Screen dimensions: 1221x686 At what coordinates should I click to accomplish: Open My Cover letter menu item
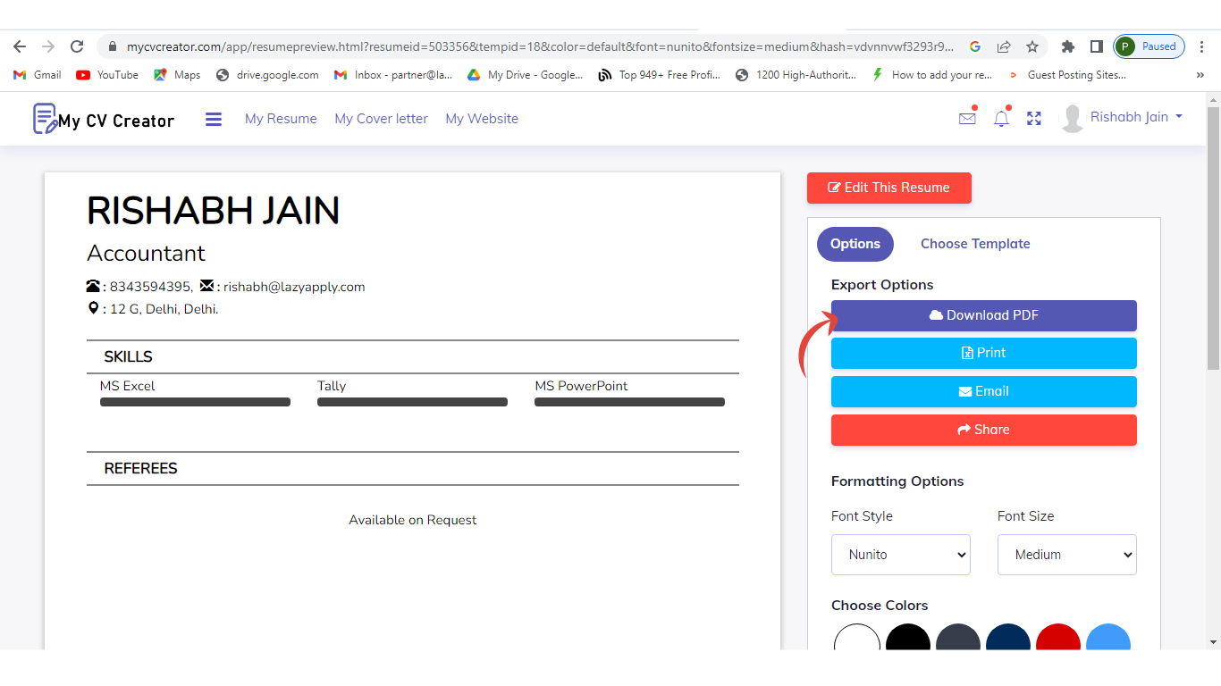[381, 119]
